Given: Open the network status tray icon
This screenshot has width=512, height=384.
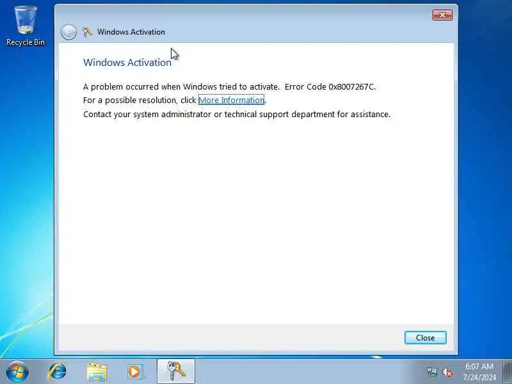Looking at the screenshot, I should [x=431, y=372].
